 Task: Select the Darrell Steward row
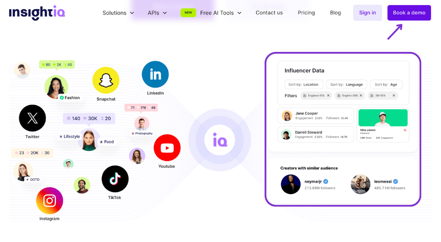click(x=316, y=135)
